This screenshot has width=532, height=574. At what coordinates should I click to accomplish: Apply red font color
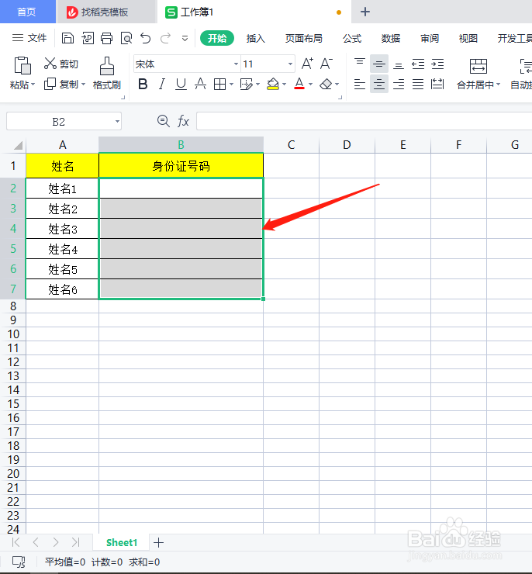(299, 85)
